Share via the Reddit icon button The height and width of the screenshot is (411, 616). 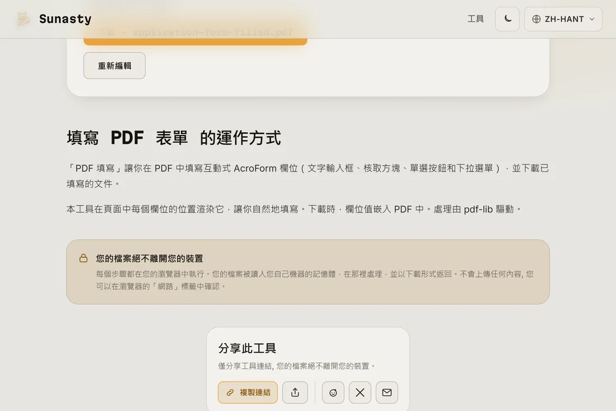tap(333, 392)
